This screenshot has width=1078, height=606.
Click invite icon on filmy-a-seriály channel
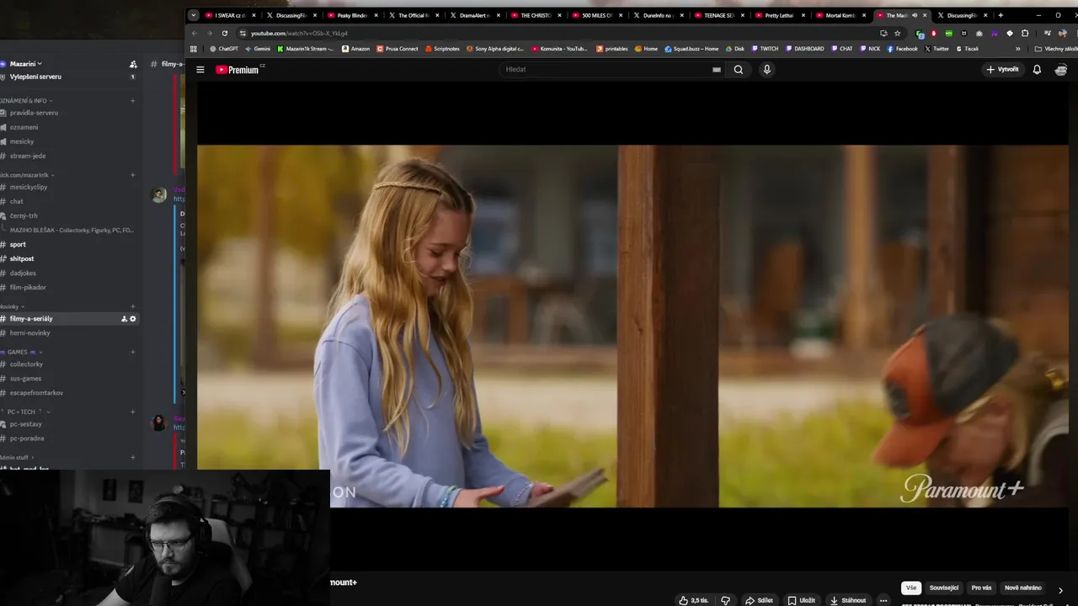tap(124, 319)
